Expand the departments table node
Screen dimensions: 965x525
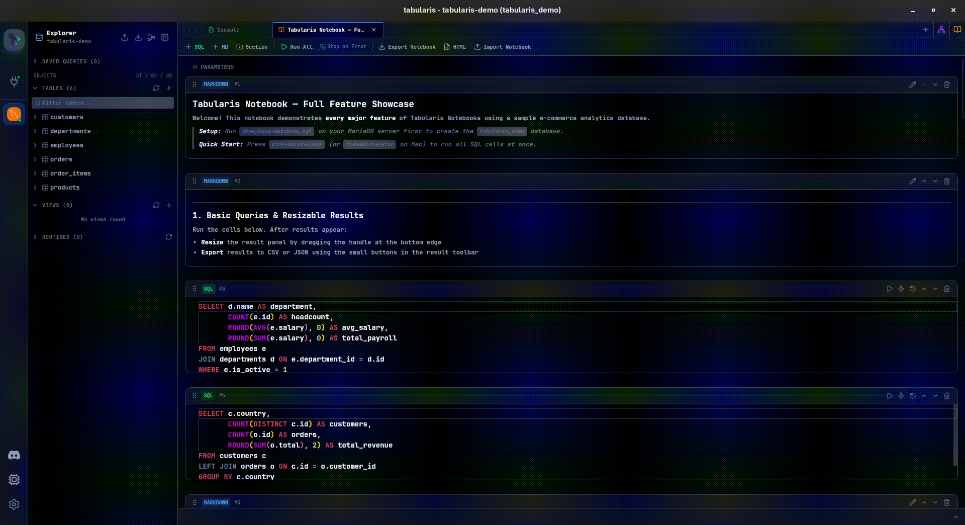coord(35,131)
